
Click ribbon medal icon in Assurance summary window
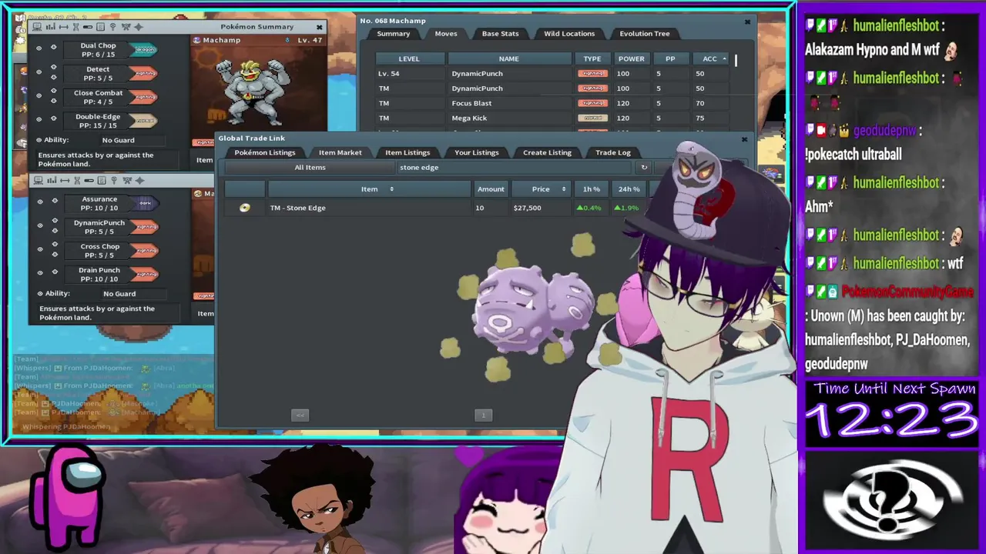(127, 180)
